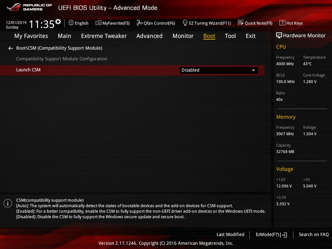The height and width of the screenshot is (249, 332).
Task: Click the Qfan Control fan icon
Action: (x=139, y=23)
